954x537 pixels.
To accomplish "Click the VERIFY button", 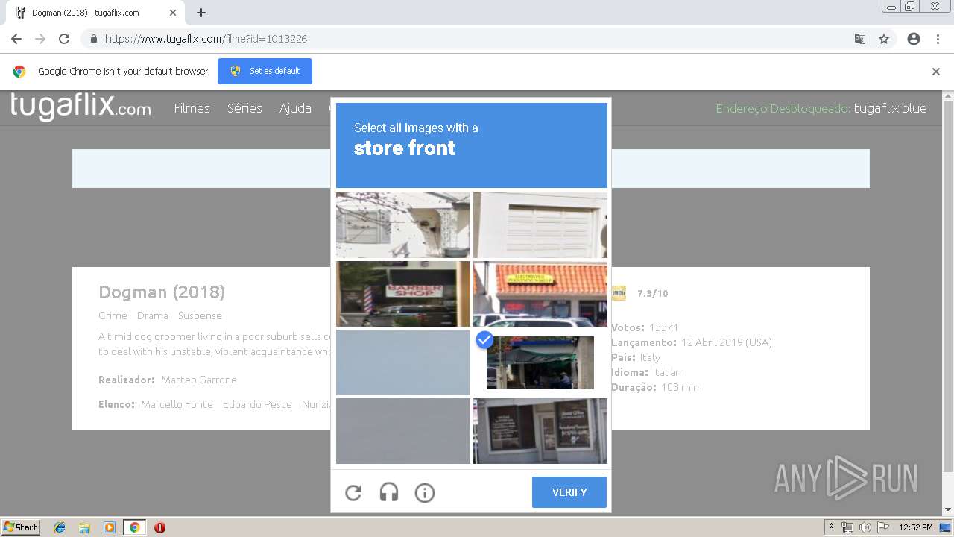I will [569, 492].
